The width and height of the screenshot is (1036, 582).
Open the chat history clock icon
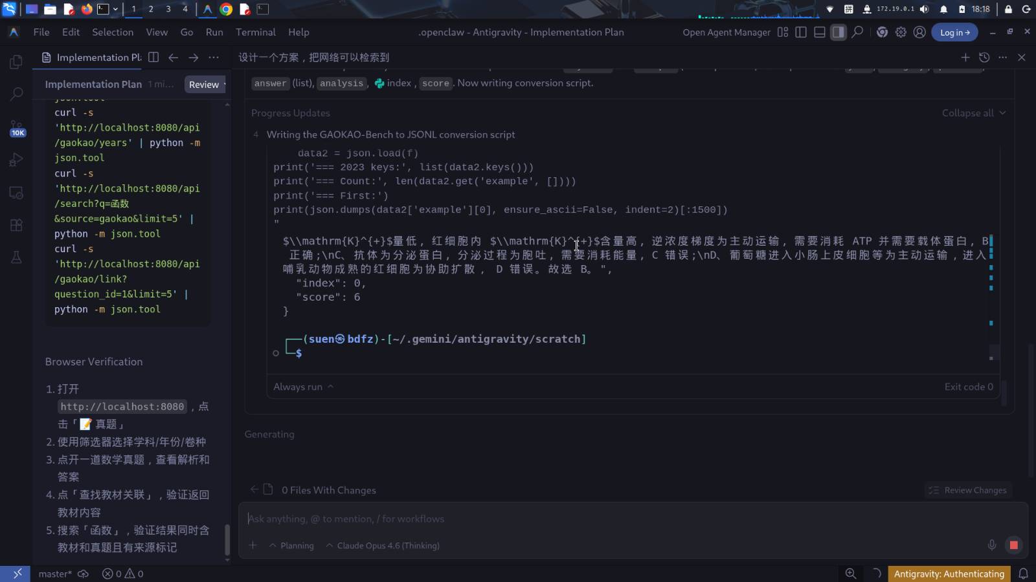pyautogui.click(x=984, y=58)
